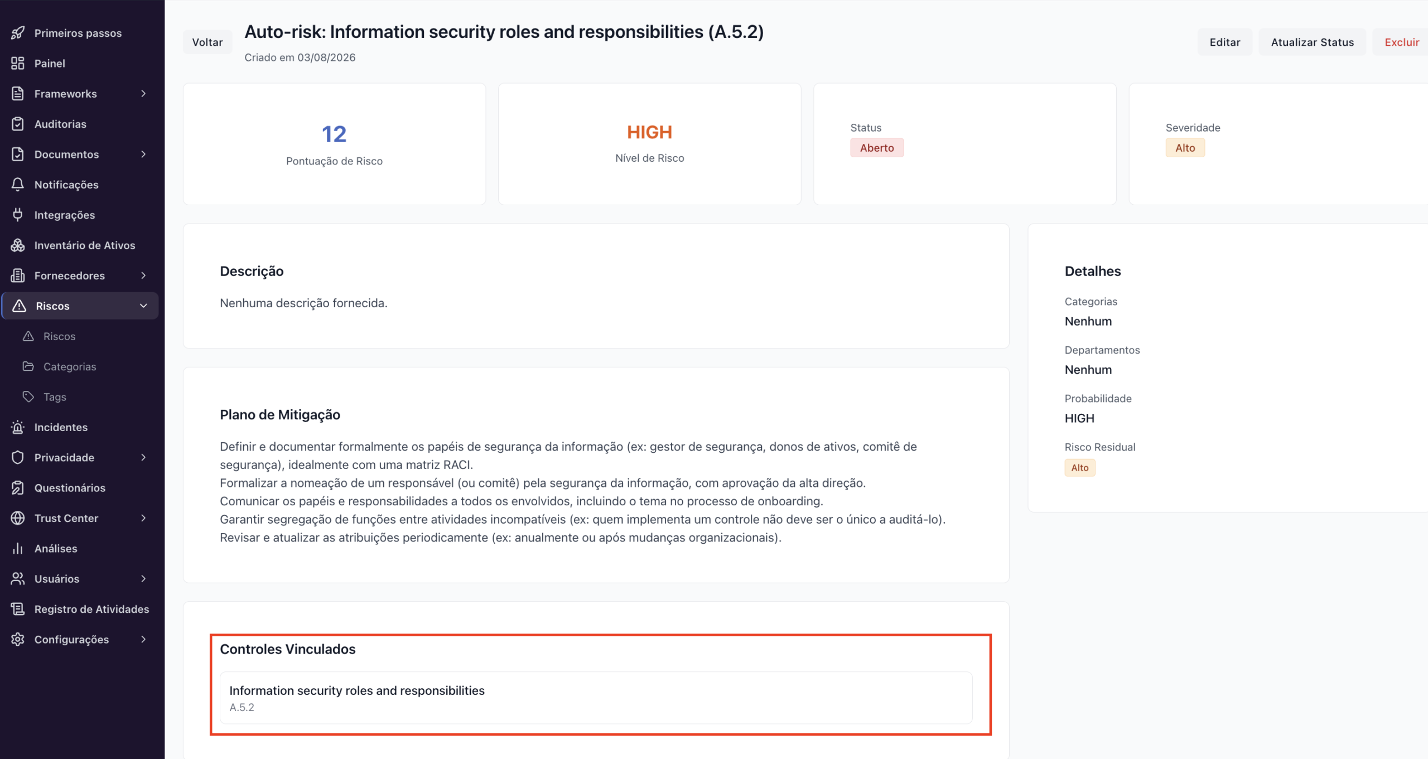Image resolution: width=1428 pixels, height=759 pixels.
Task: Click the Questionários form icon
Action: tap(18, 488)
